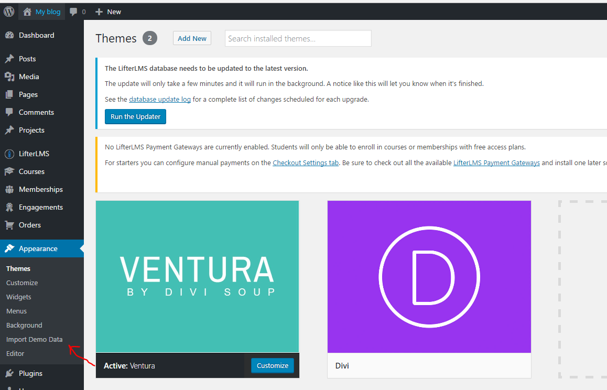Click the home icon beside My blog

click(27, 12)
